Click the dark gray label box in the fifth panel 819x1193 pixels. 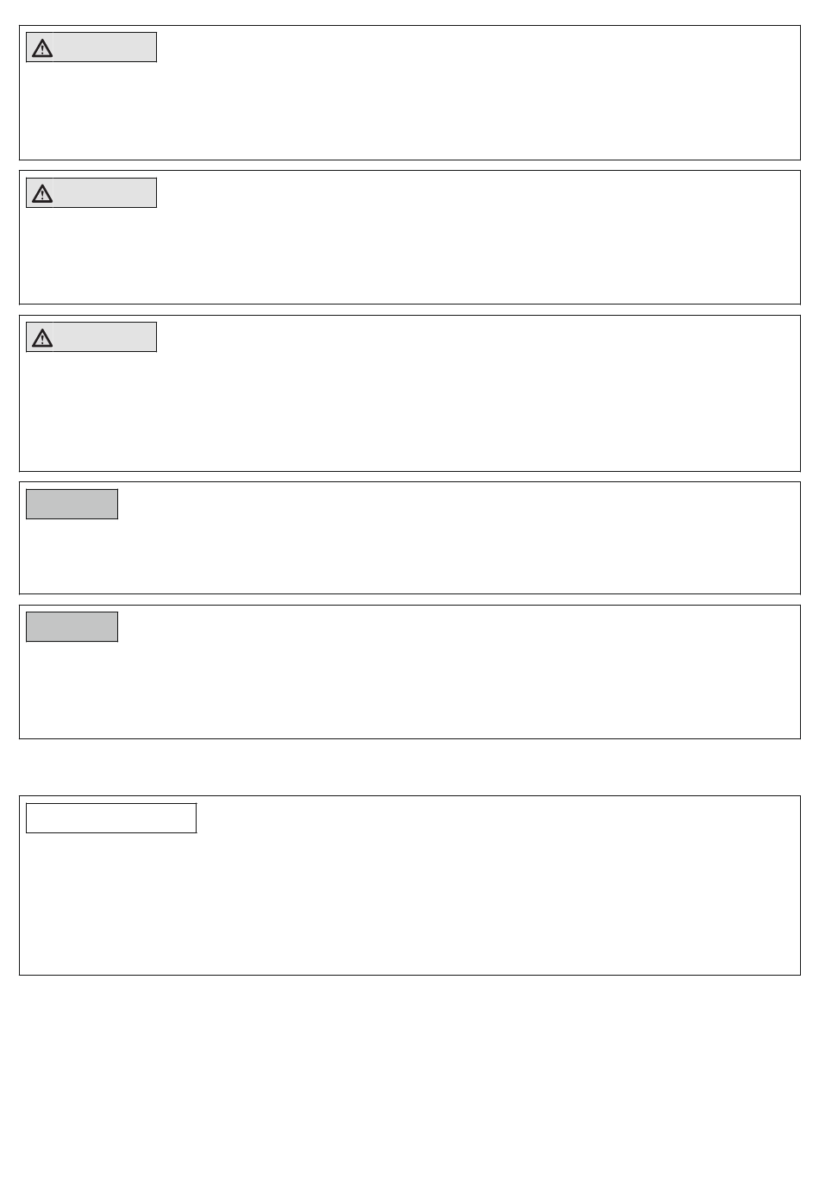pos(72,627)
